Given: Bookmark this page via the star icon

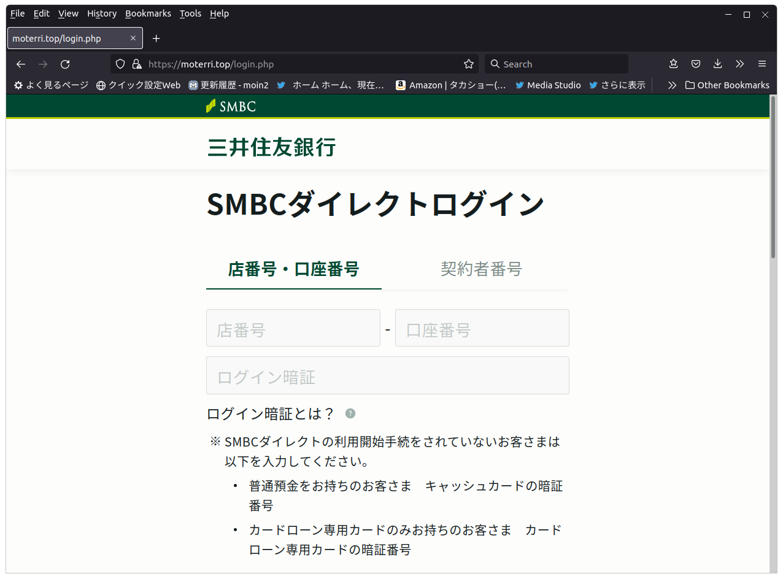Looking at the screenshot, I should (468, 64).
